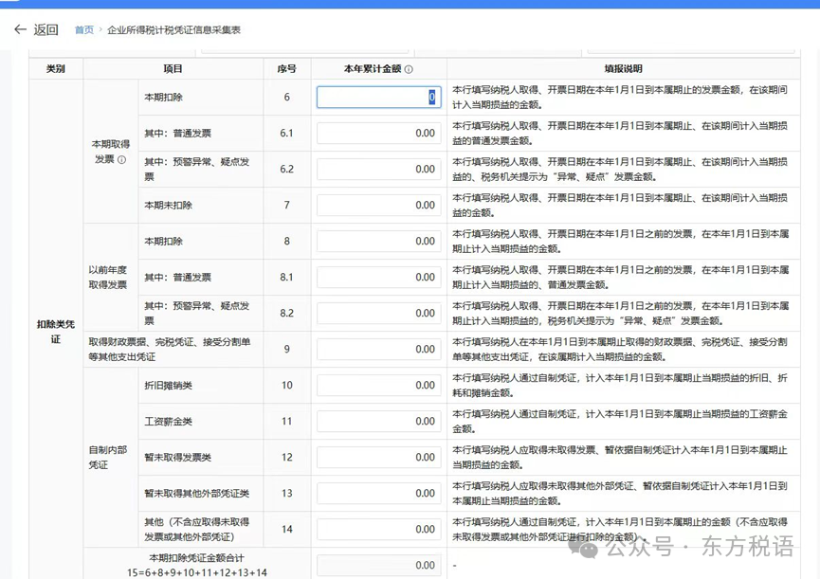Click the 暂未取得其他外部凭证类 amount input
This screenshot has width=820, height=579.
pos(378,494)
